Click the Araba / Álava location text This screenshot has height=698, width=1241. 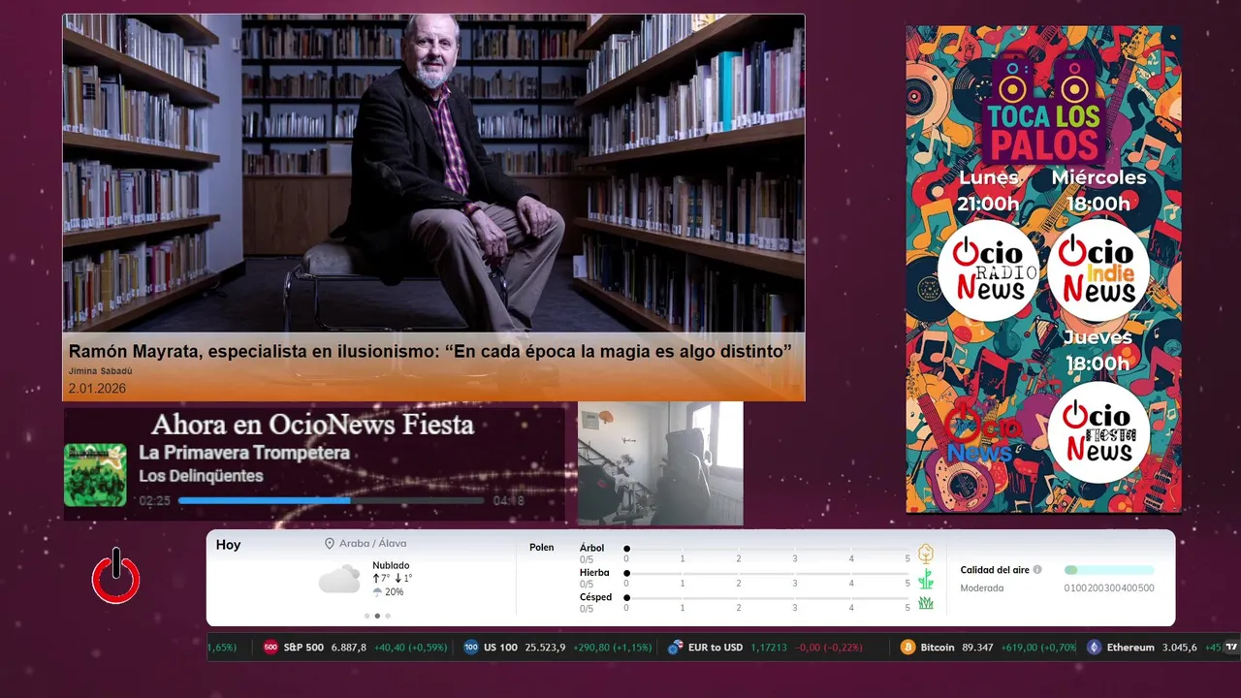point(373,544)
